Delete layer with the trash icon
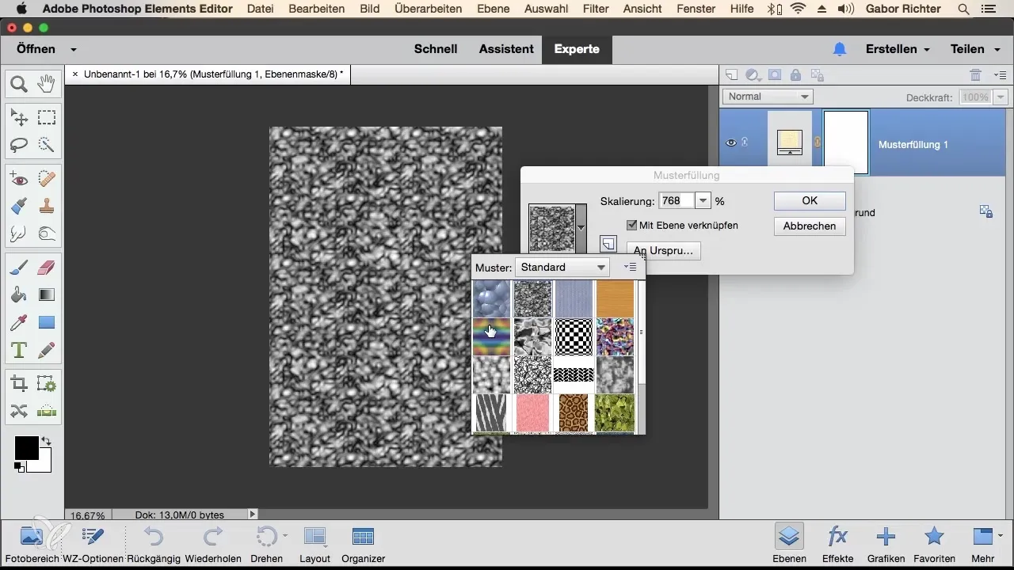Viewport: 1014px width, 570px height. tap(976, 75)
